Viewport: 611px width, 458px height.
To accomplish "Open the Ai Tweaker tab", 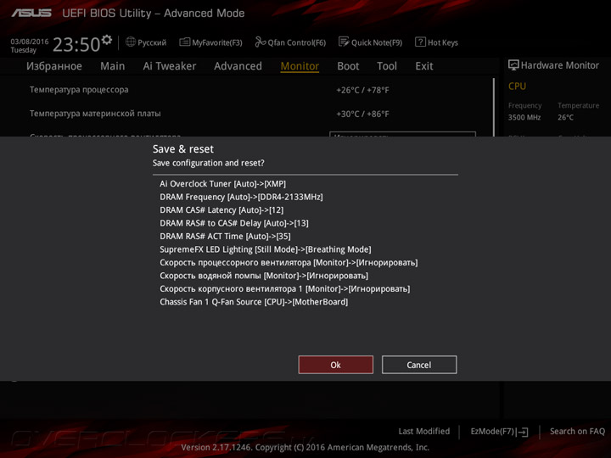I will click(170, 66).
